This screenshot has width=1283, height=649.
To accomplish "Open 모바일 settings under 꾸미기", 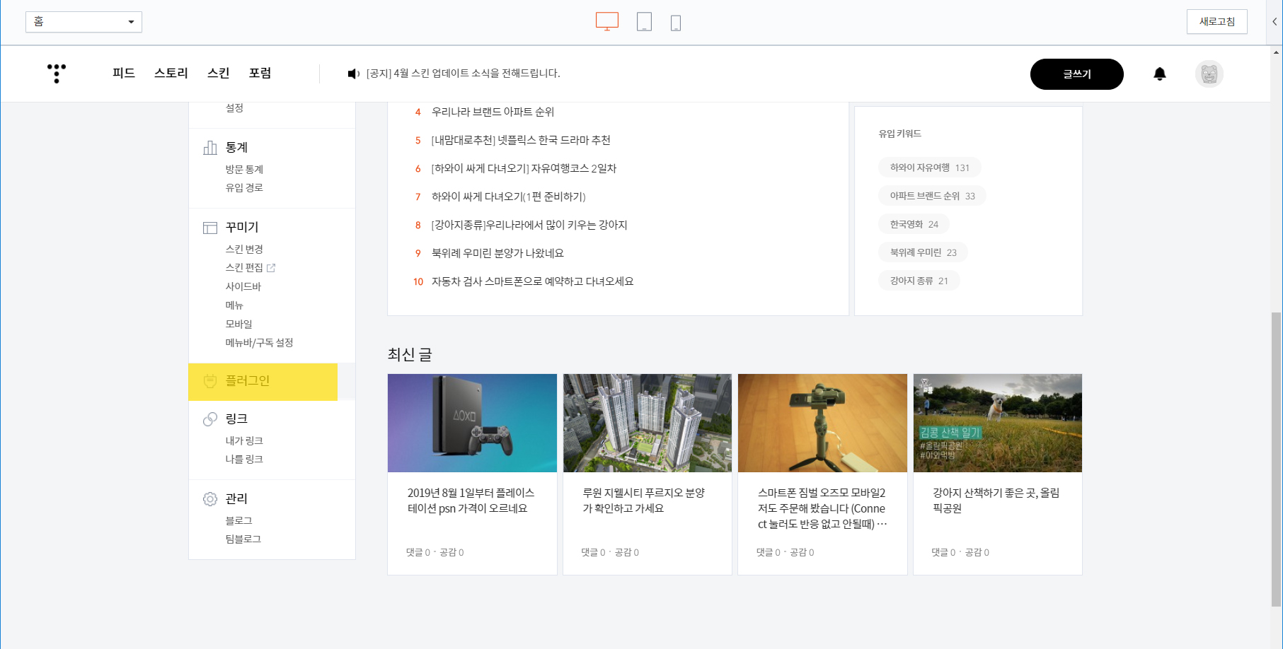I will coord(238,324).
